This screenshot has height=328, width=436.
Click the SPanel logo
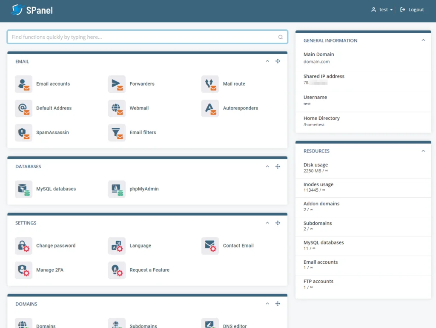(32, 9)
